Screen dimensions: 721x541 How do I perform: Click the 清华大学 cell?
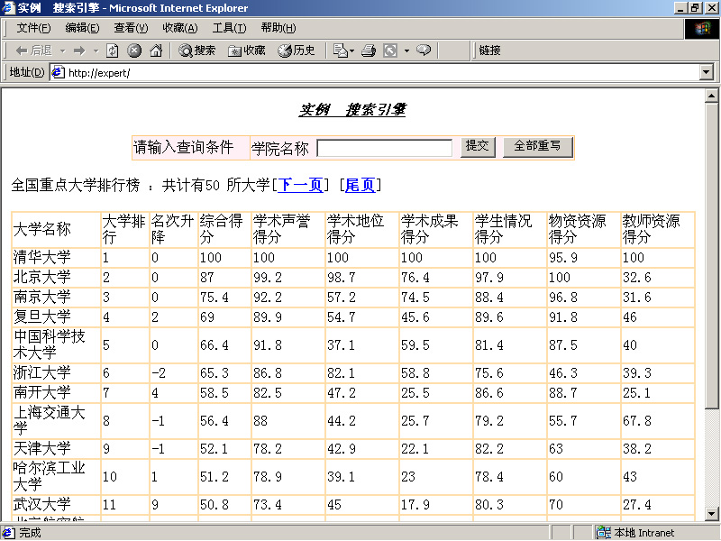coord(56,258)
